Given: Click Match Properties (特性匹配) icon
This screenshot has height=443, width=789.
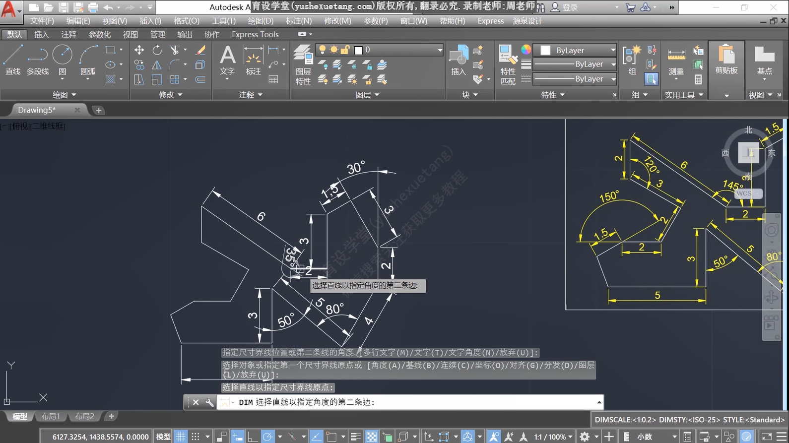Looking at the screenshot, I should (x=508, y=64).
